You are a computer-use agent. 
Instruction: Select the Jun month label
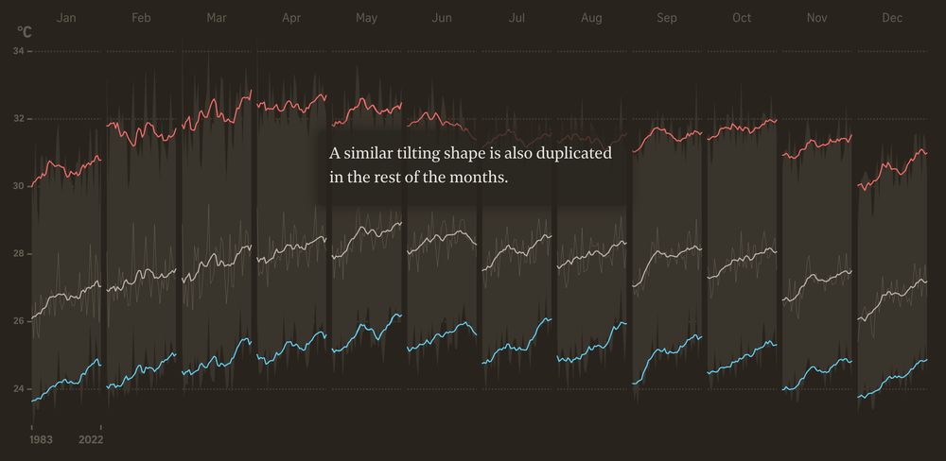pyautogui.click(x=441, y=18)
